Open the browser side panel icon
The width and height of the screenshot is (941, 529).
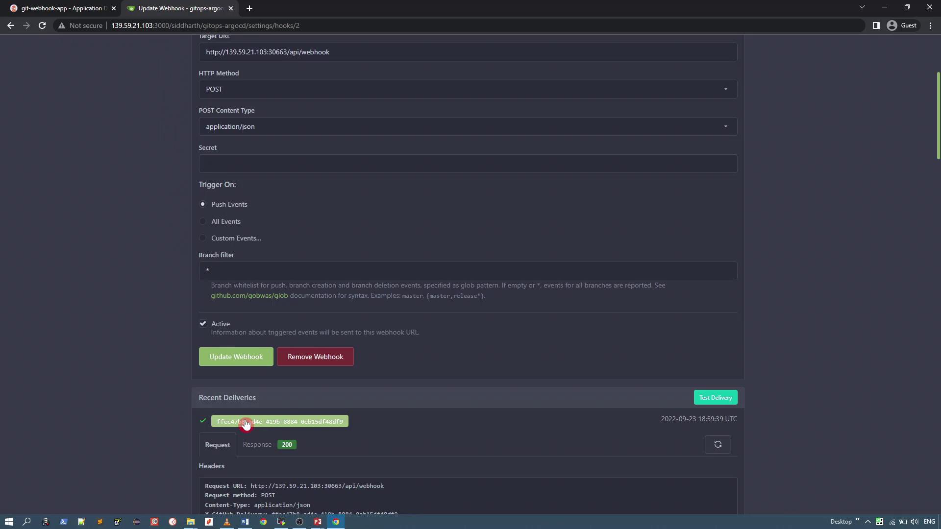point(876,25)
